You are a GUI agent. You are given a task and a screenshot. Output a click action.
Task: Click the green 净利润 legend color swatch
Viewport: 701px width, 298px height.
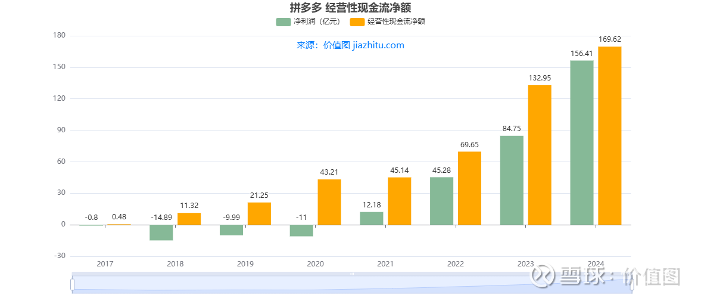pos(283,22)
